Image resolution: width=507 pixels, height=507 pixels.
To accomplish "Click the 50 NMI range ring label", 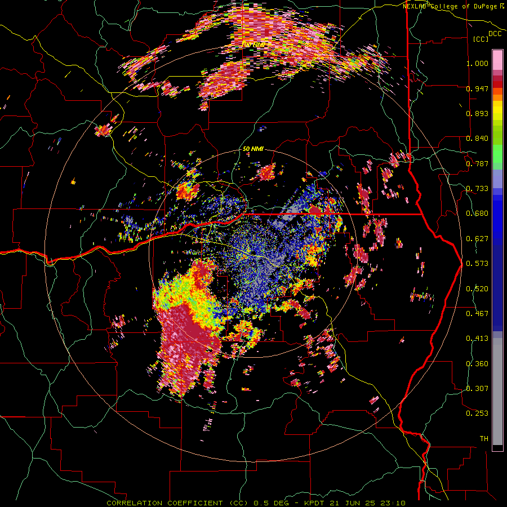I will tap(253, 149).
